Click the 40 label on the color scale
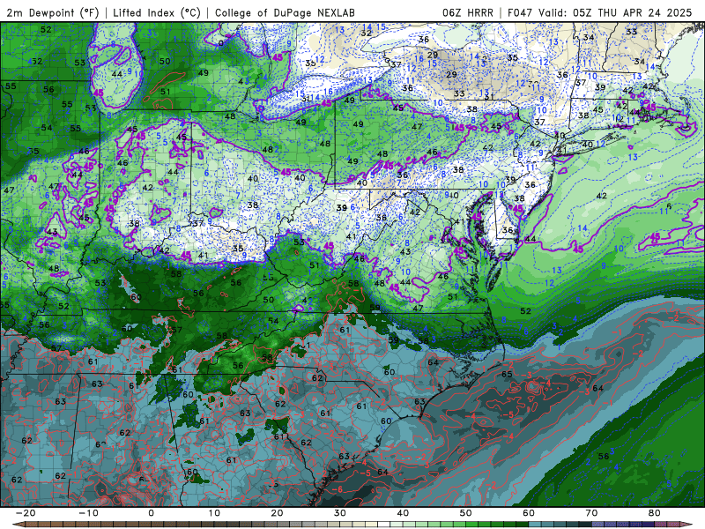Viewport: 705px width, 529px height. 403,513
